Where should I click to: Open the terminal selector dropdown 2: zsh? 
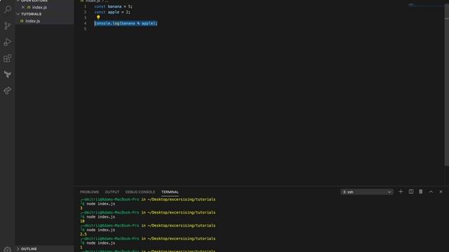(x=367, y=192)
